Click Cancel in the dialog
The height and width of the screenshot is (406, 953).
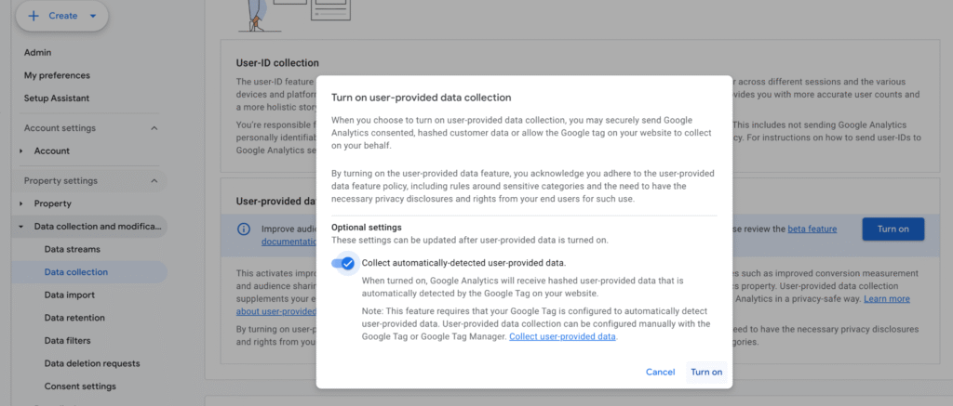(660, 372)
